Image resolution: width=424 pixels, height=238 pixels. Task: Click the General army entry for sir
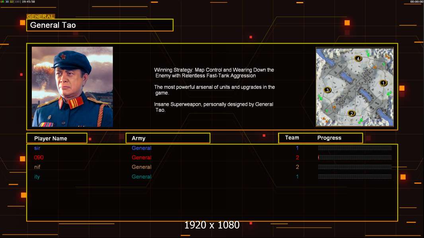tap(142, 148)
